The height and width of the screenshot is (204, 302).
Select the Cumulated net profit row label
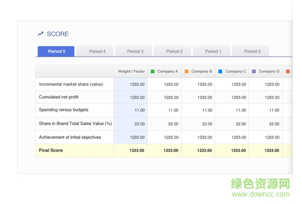click(x=59, y=97)
